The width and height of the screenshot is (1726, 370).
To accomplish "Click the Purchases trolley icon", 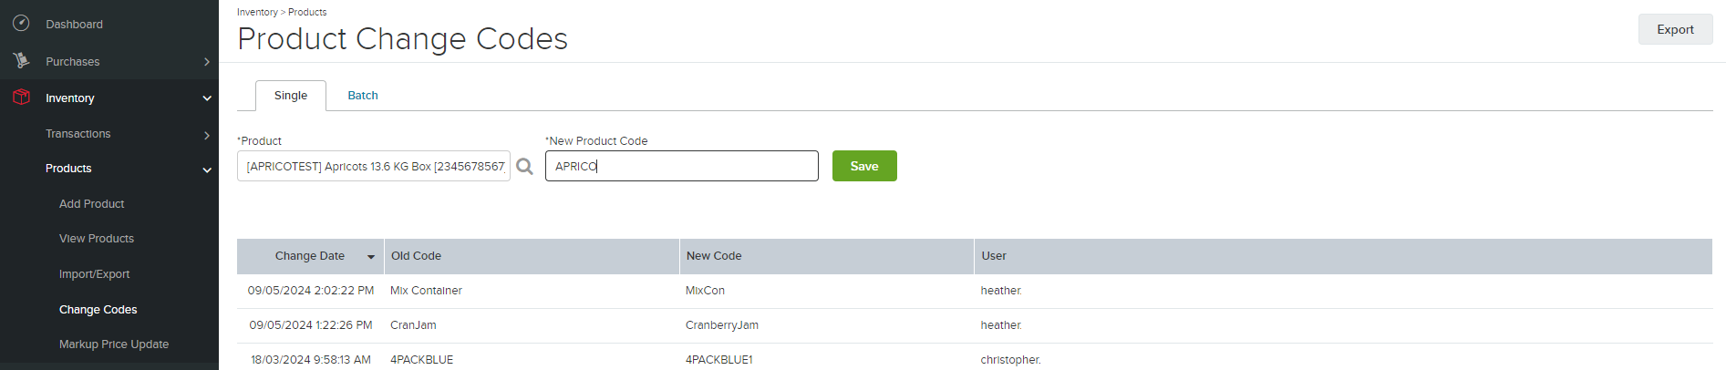I will click(x=21, y=61).
